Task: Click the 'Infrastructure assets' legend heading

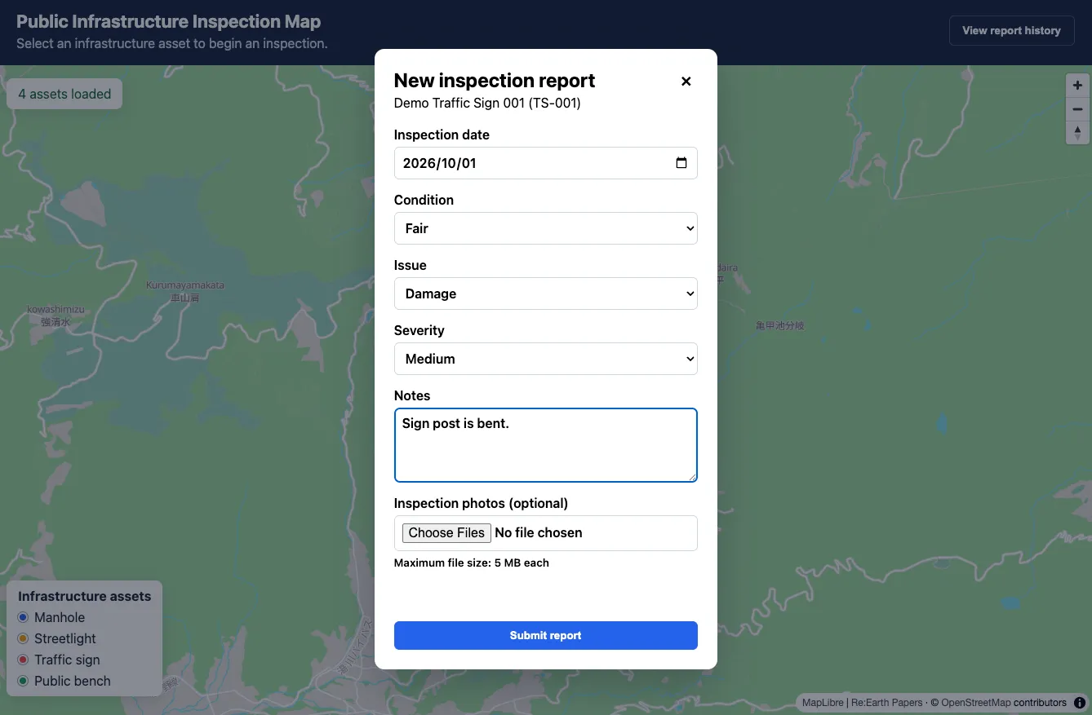Action: 85,596
